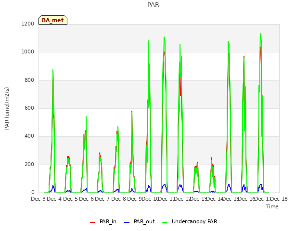This screenshot has height=231, width=308.
Task: Click the y-axis tick label 200
Action: coord(29,165)
